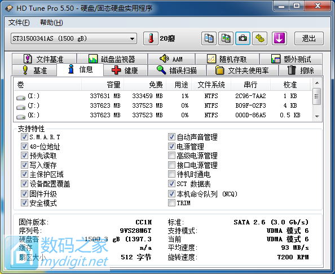The image size is (335, 274).
Task: Click the volume list scrollbar thumb
Action: pos(317,96)
